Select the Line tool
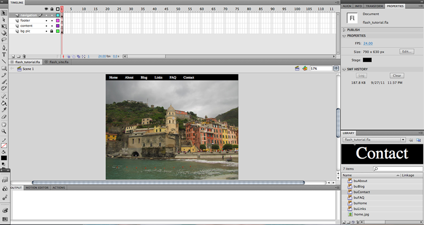The height and width of the screenshot is (225, 424). [x=4, y=61]
